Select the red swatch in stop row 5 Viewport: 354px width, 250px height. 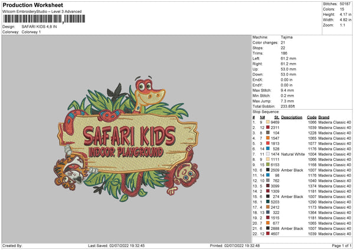(x=268, y=143)
